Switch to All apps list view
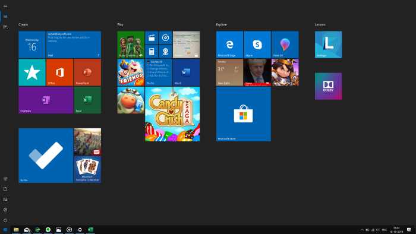 coord(5,27)
